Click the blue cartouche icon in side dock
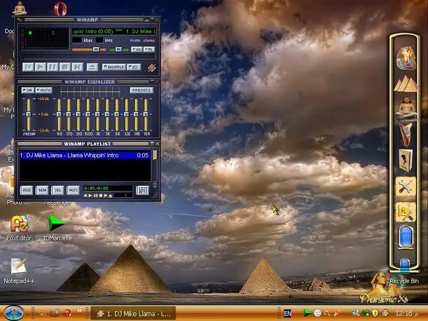This screenshot has width=428, height=321. coord(406,237)
